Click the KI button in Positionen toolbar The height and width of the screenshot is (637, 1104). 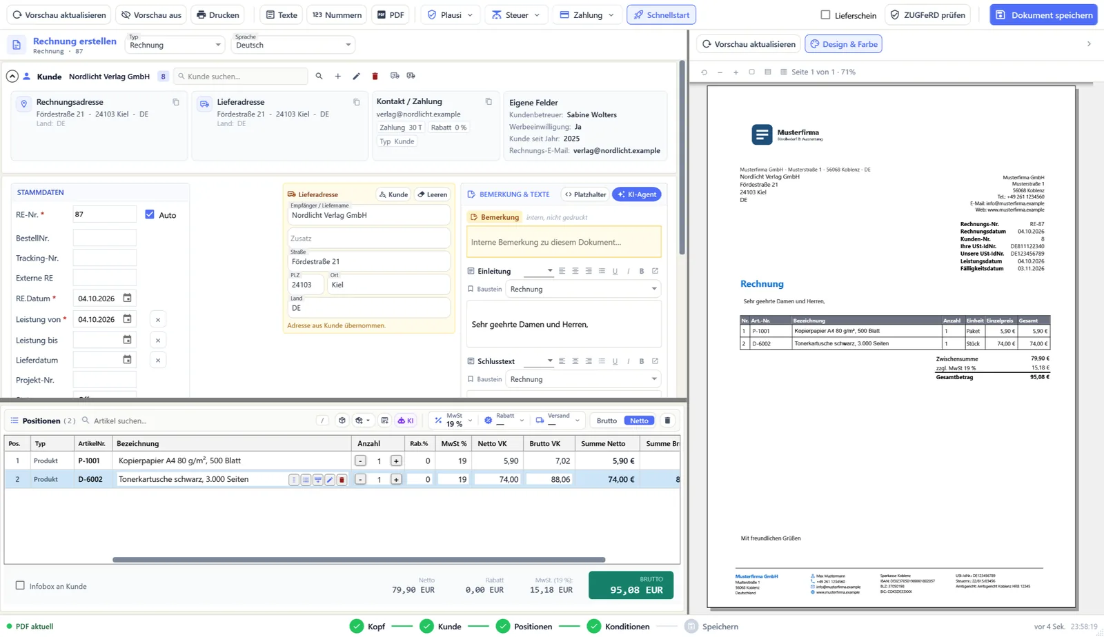[406, 421]
